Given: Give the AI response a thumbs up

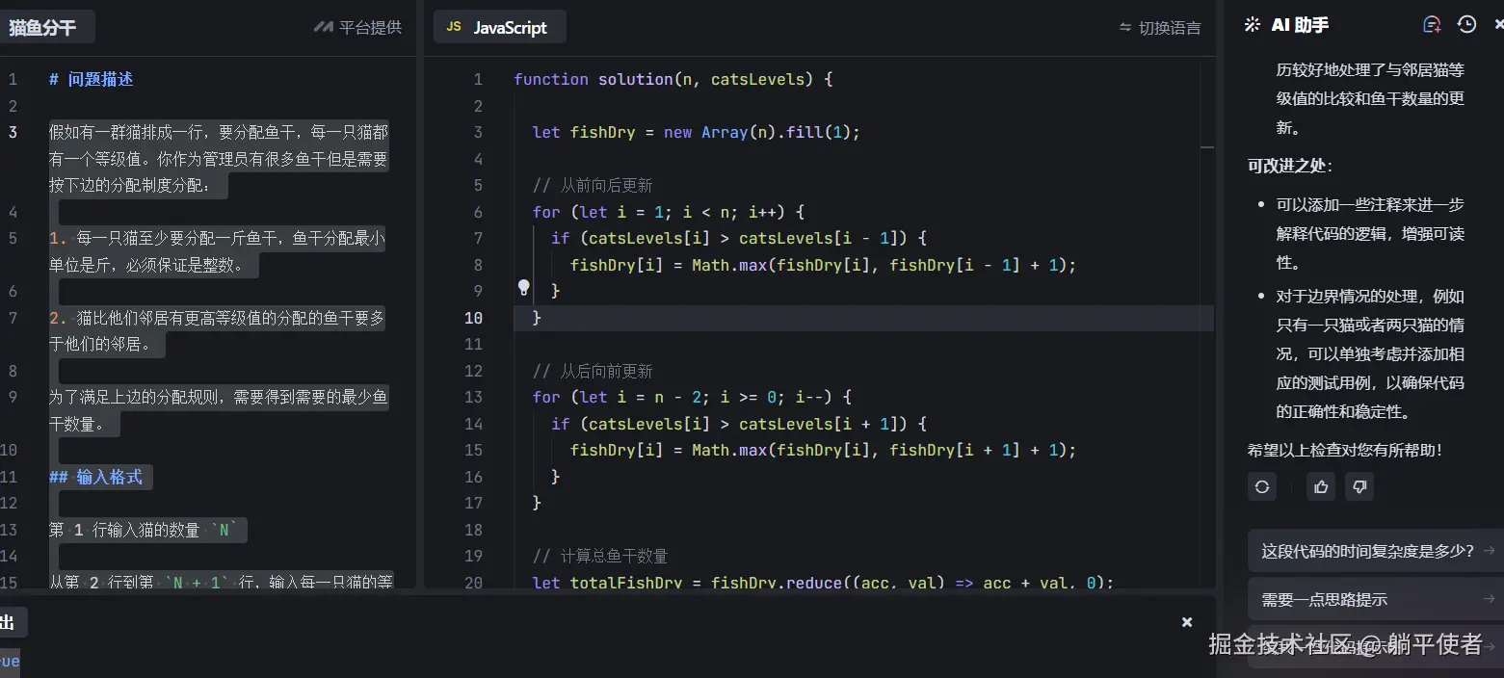Looking at the screenshot, I should click(1320, 486).
